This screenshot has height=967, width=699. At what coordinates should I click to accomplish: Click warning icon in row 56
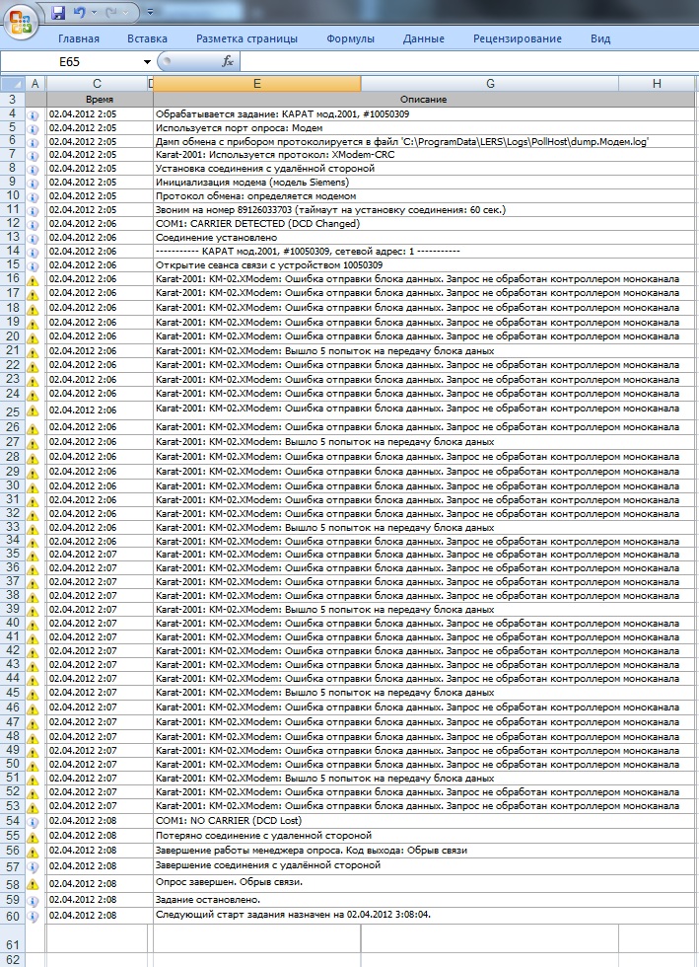pyautogui.click(x=34, y=853)
